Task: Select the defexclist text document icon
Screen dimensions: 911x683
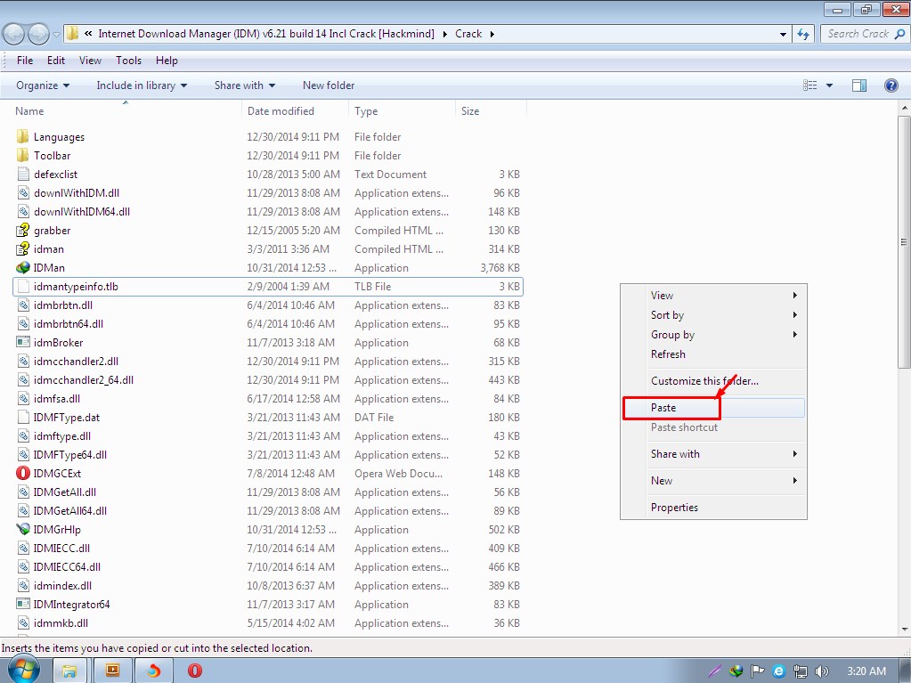Action: 22,174
